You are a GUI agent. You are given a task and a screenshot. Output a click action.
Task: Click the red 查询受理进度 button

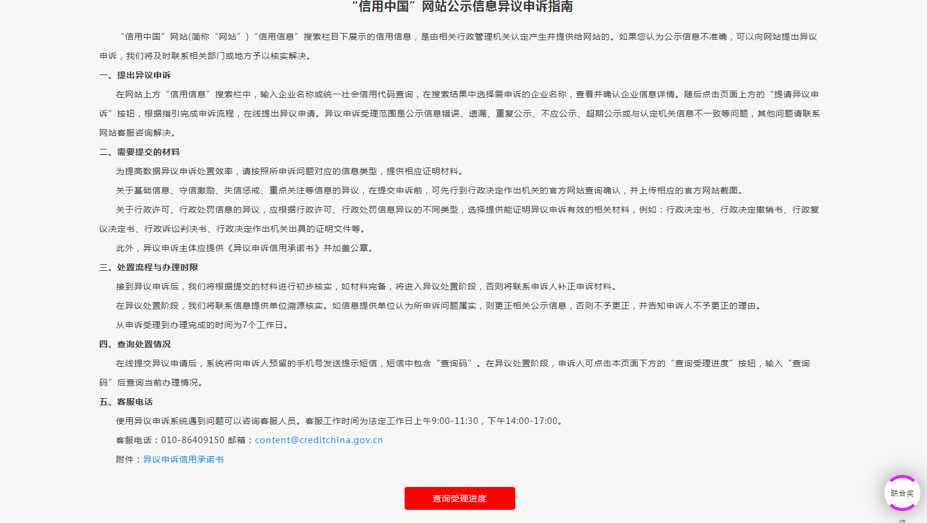pyautogui.click(x=459, y=498)
